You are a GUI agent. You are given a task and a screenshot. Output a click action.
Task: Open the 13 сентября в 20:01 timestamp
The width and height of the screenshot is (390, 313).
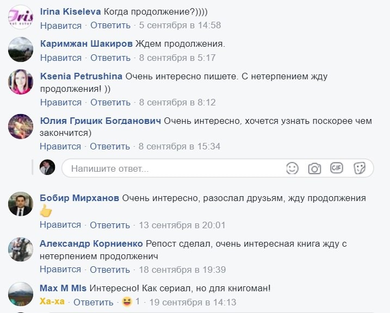[x=182, y=225]
